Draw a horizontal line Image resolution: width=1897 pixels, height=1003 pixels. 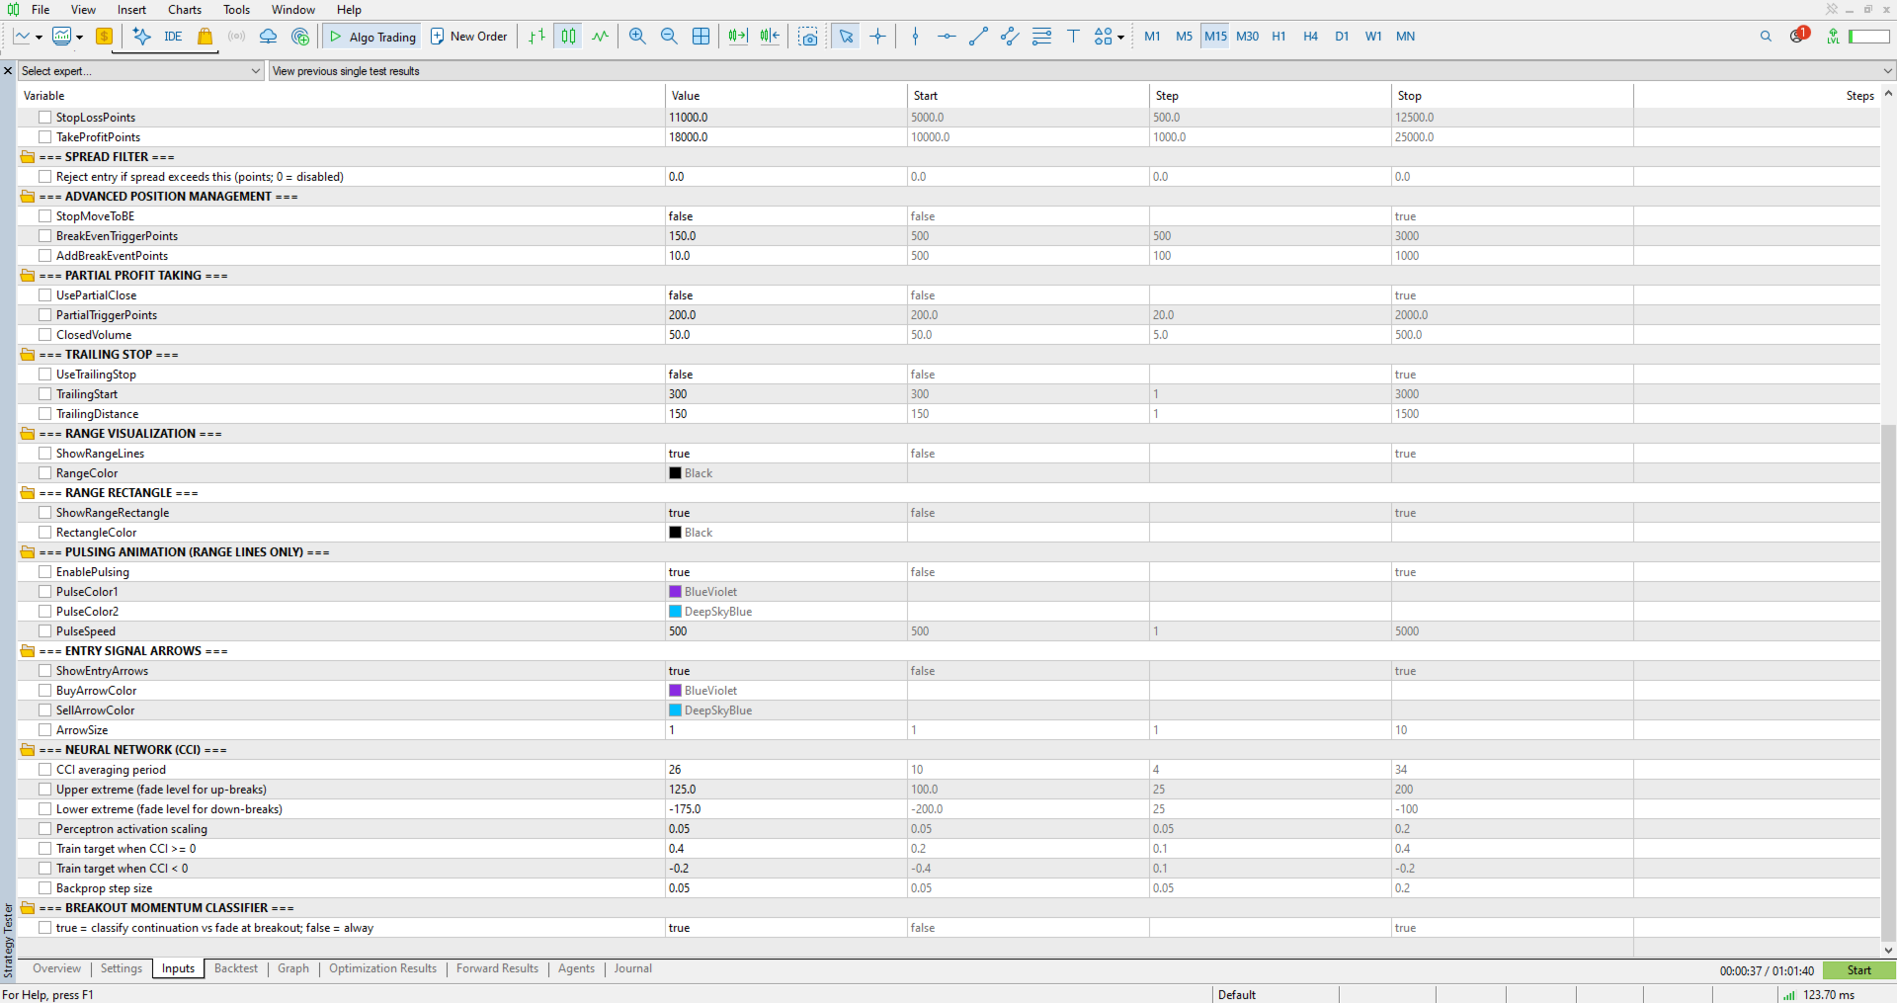pyautogui.click(x=947, y=37)
